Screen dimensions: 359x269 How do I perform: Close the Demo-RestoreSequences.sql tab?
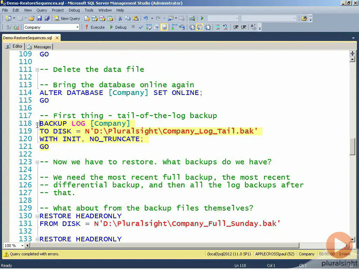point(57,38)
